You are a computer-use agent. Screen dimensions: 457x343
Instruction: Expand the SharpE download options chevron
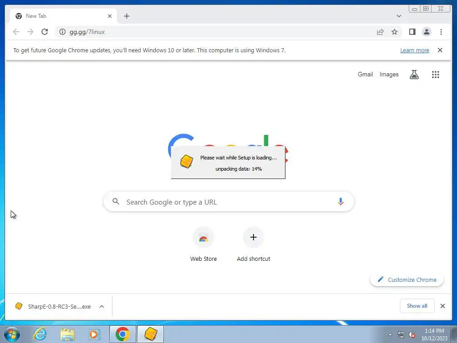click(x=102, y=306)
